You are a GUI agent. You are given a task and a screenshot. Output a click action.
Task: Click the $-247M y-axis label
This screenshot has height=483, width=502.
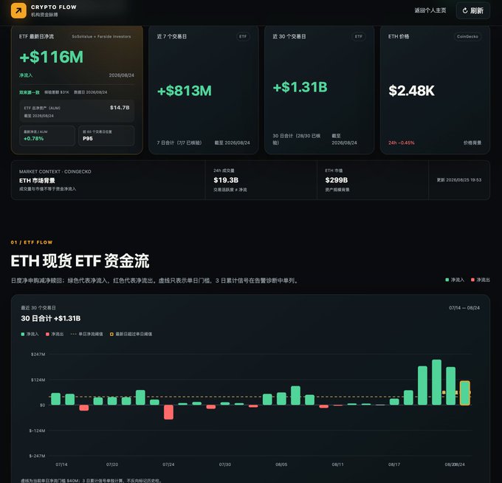coord(37,456)
